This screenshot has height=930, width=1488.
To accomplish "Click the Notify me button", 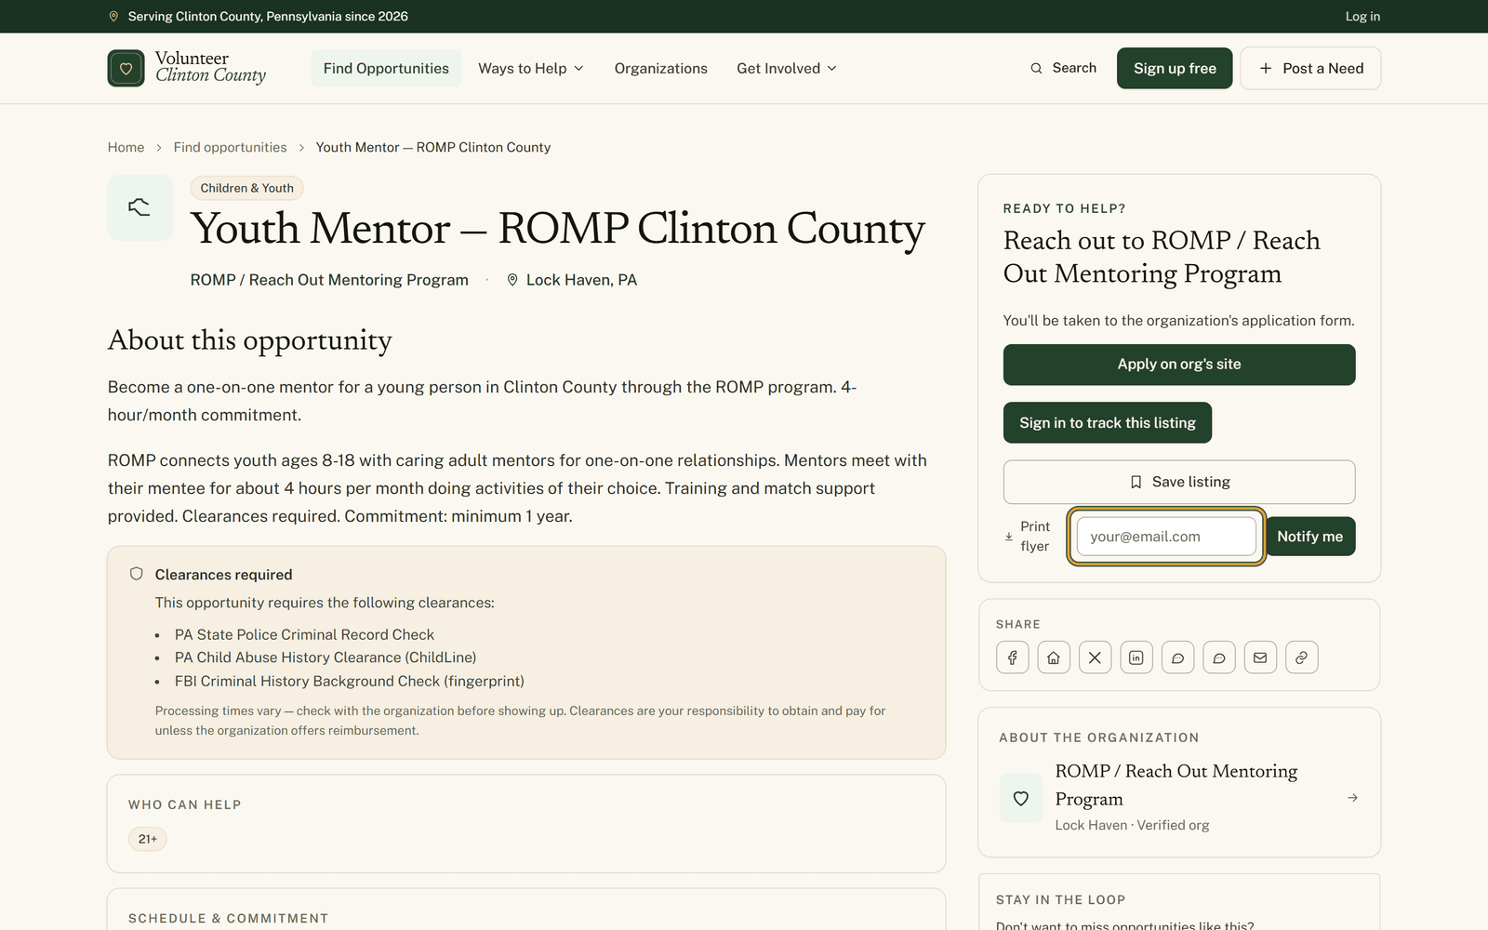I will click(x=1309, y=537).
